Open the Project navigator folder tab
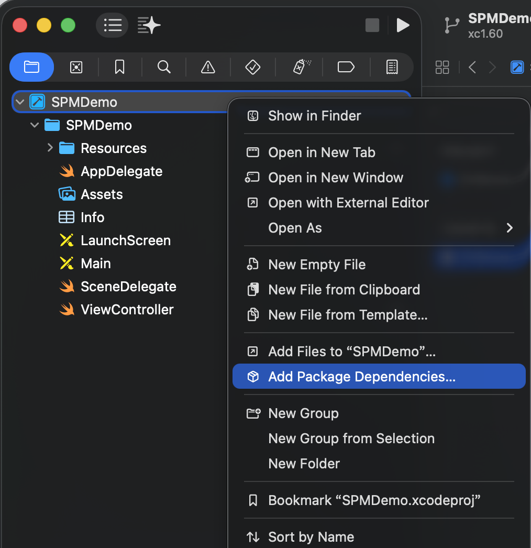The height and width of the screenshot is (548, 531). pyautogui.click(x=31, y=67)
